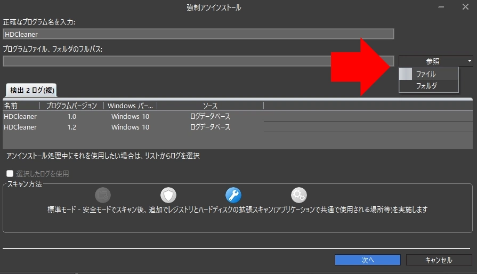Image resolution: width=477 pixels, height=274 pixels.
Task: Select the HDCleaner row with version 1.2
Action: point(238,127)
